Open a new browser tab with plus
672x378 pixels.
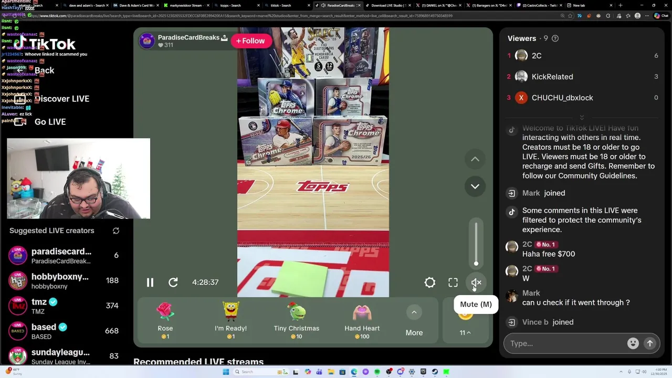(621, 5)
